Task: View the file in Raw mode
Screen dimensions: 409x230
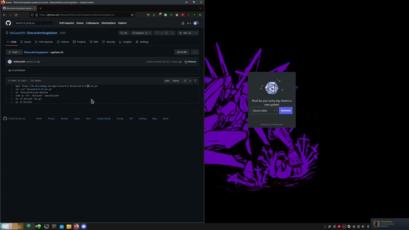Action: pos(167,81)
